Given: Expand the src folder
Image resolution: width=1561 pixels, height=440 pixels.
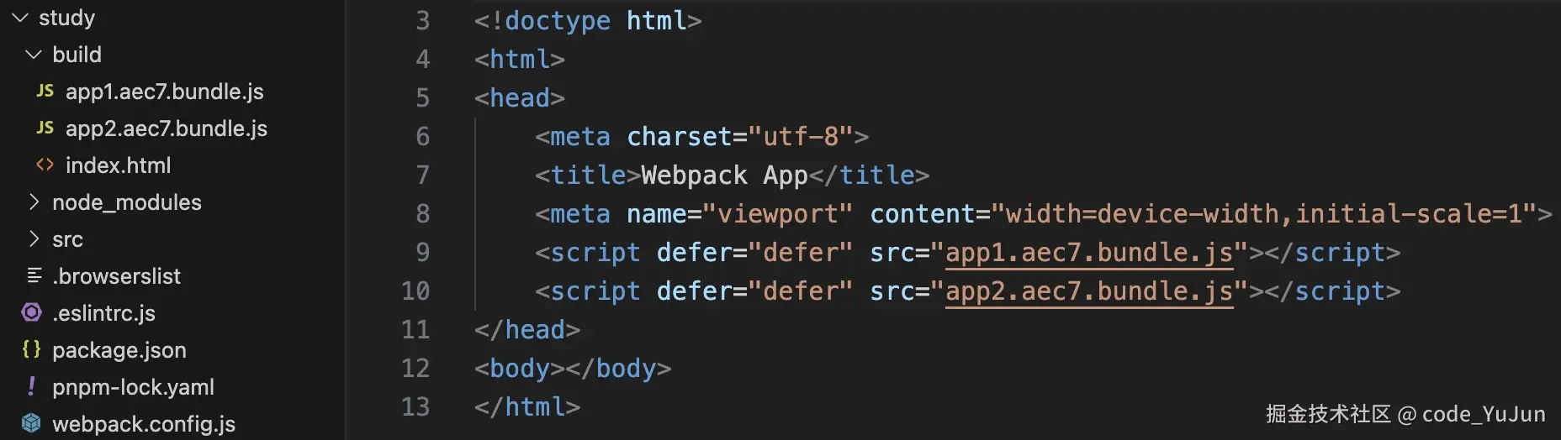Looking at the screenshot, I should point(34,239).
